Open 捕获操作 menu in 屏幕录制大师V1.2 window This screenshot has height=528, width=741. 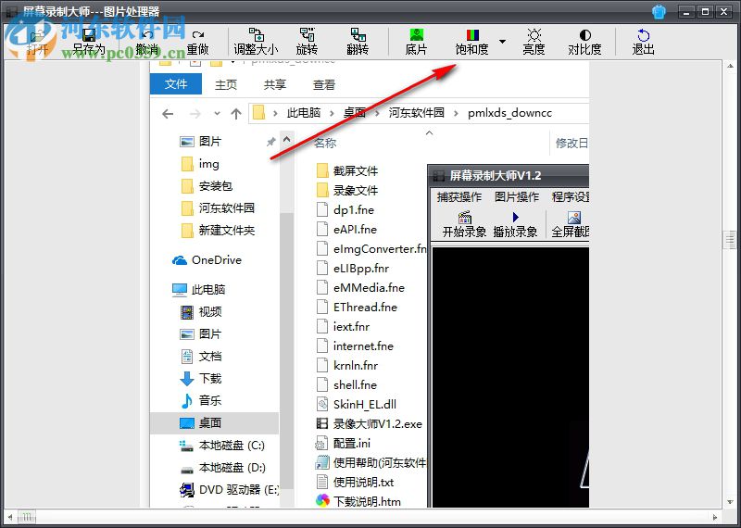click(458, 196)
